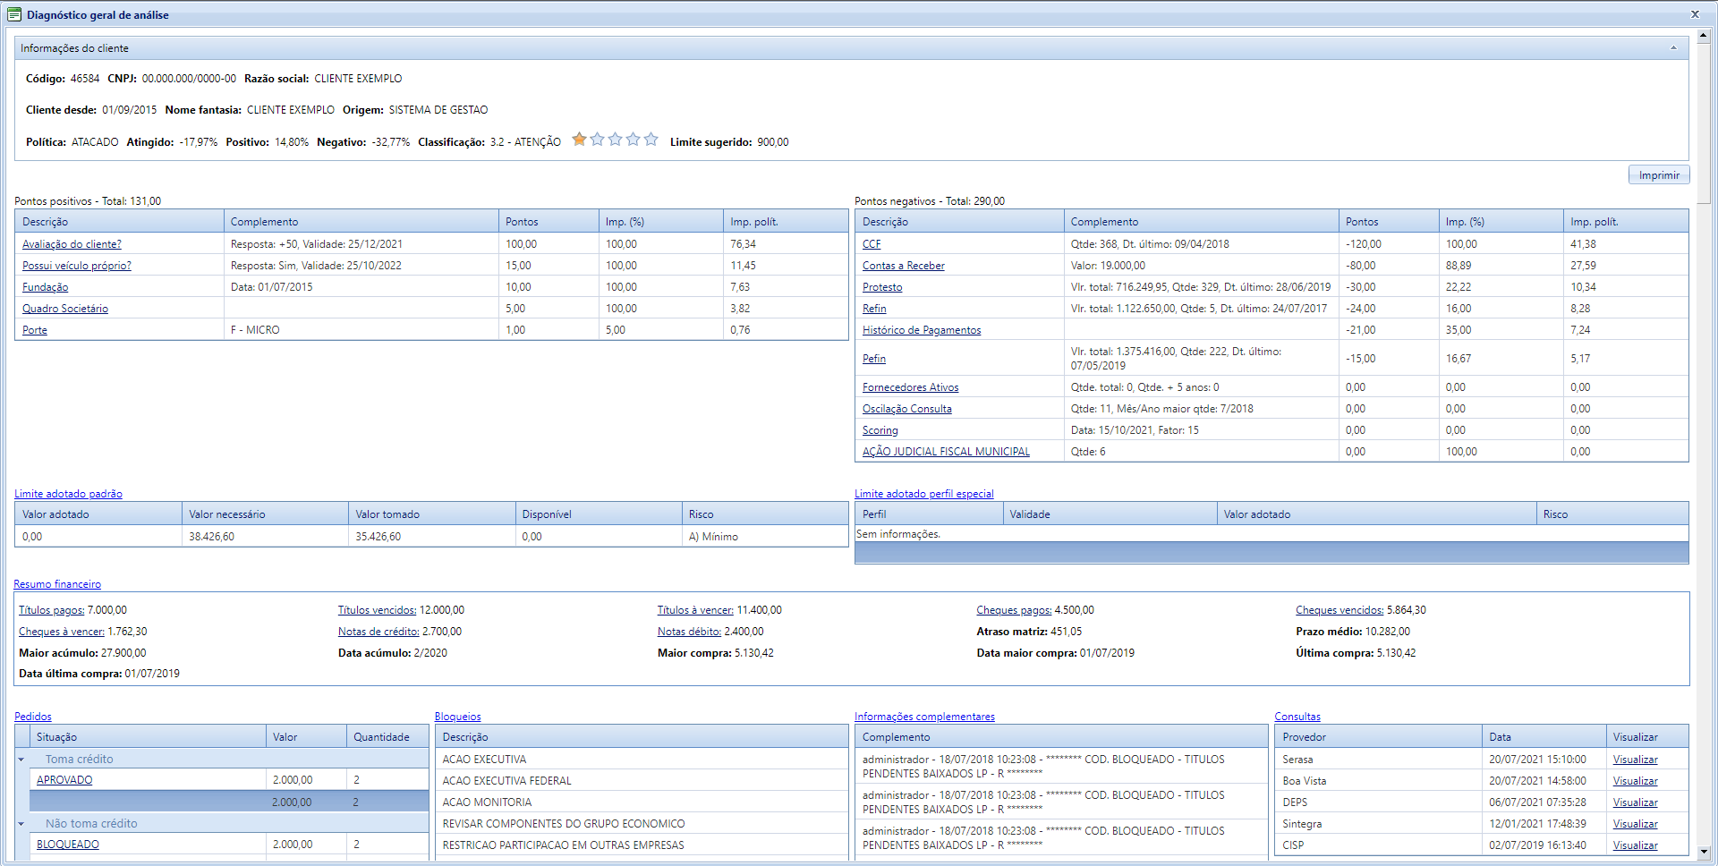Select REVISAR COMPONENTES DO GRUPO ECONOMICO row

tap(642, 824)
